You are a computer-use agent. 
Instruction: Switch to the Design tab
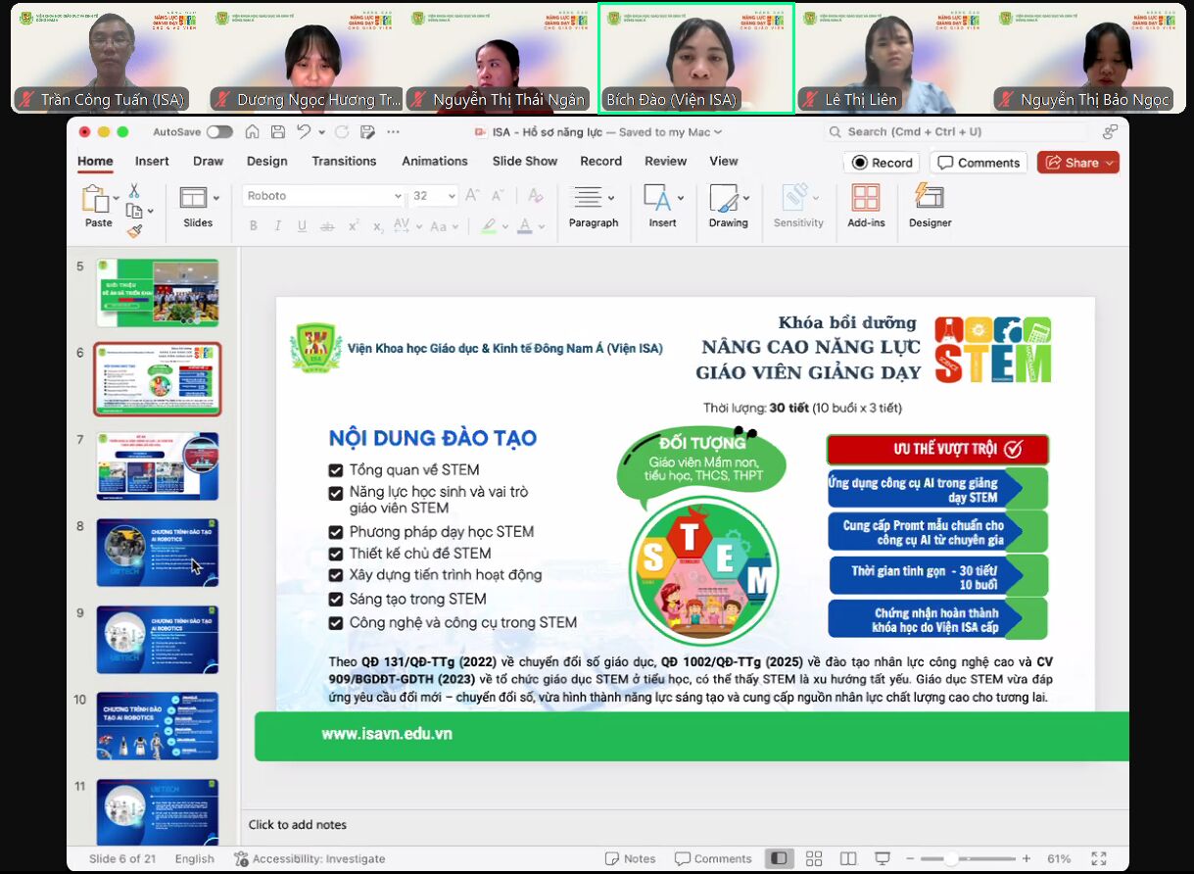click(x=267, y=162)
